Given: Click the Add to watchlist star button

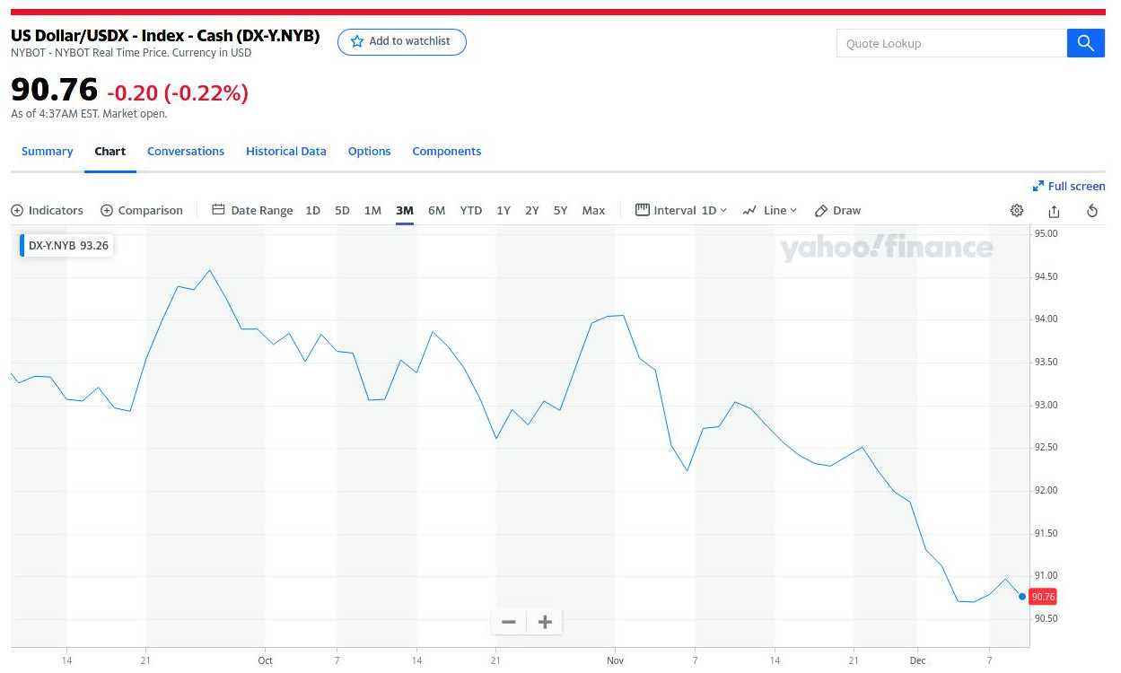Looking at the screenshot, I should coord(401,41).
